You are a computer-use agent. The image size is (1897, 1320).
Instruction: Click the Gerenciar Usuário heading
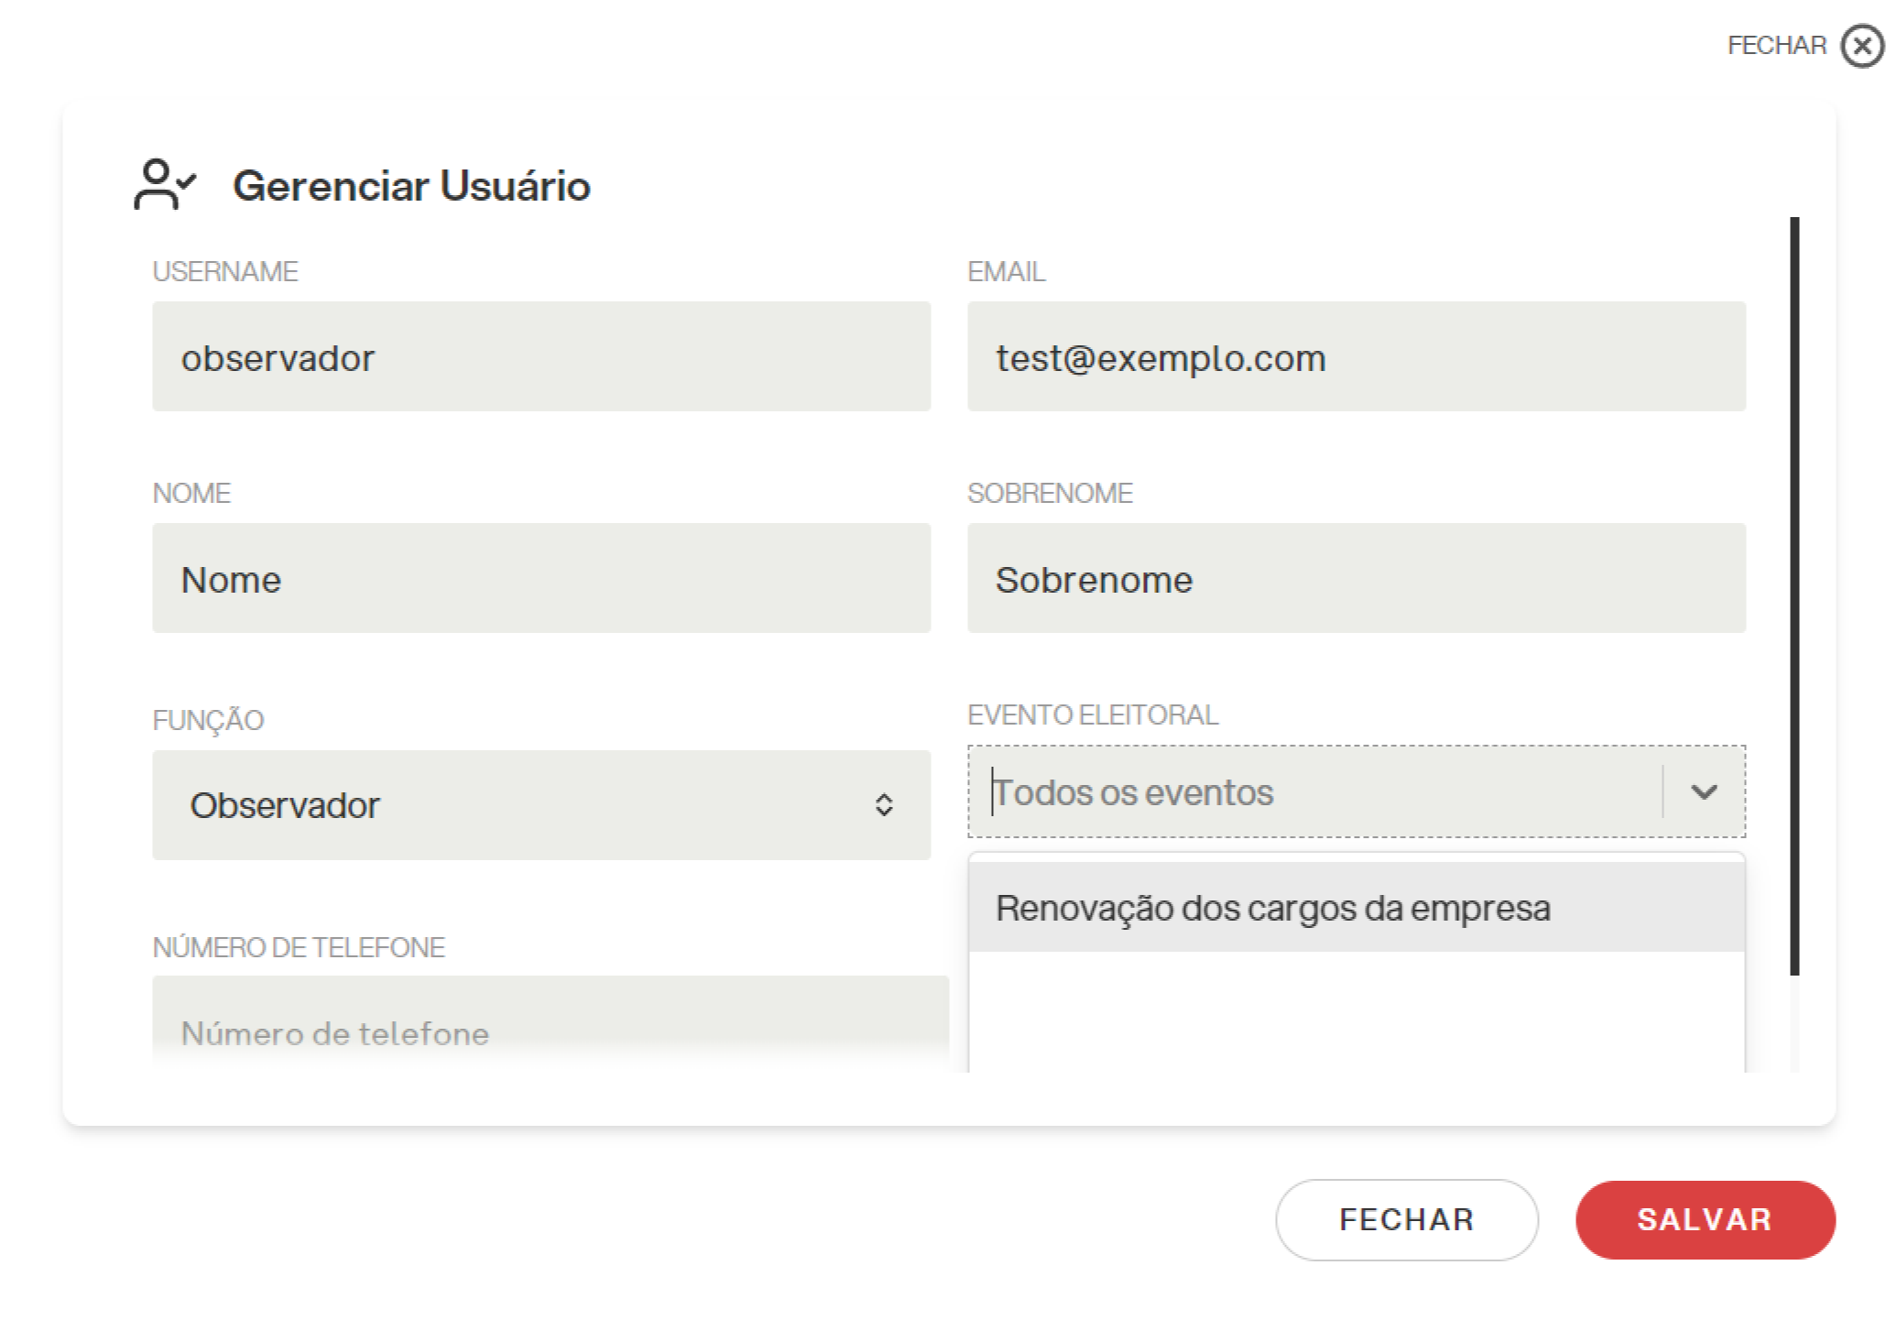tap(411, 186)
